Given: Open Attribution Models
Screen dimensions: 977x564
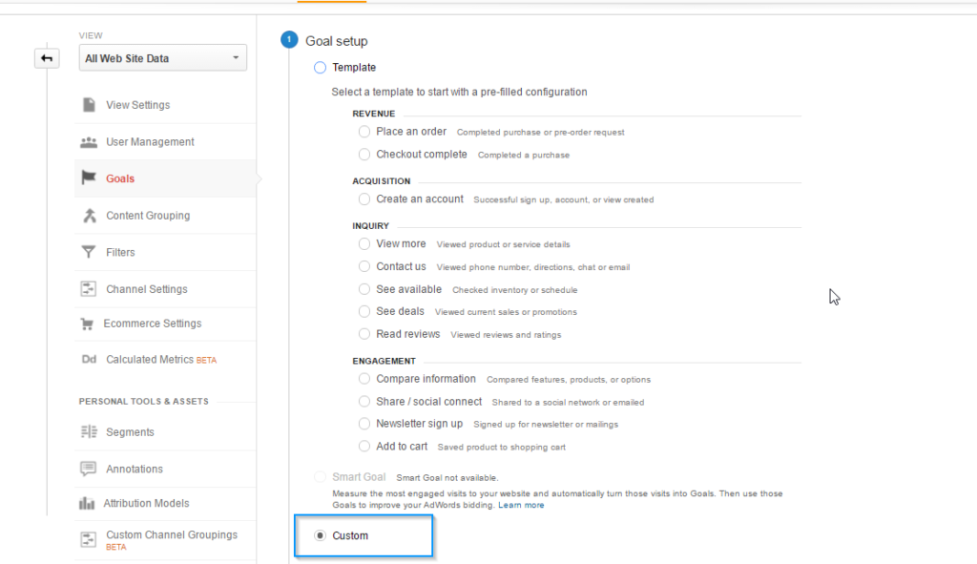Looking at the screenshot, I should click(x=144, y=503).
